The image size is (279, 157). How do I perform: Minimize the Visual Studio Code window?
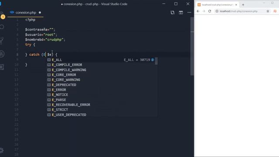point(164,4)
